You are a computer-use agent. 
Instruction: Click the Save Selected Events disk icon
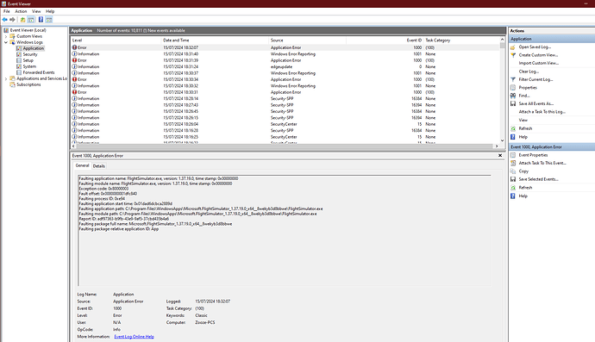513,179
